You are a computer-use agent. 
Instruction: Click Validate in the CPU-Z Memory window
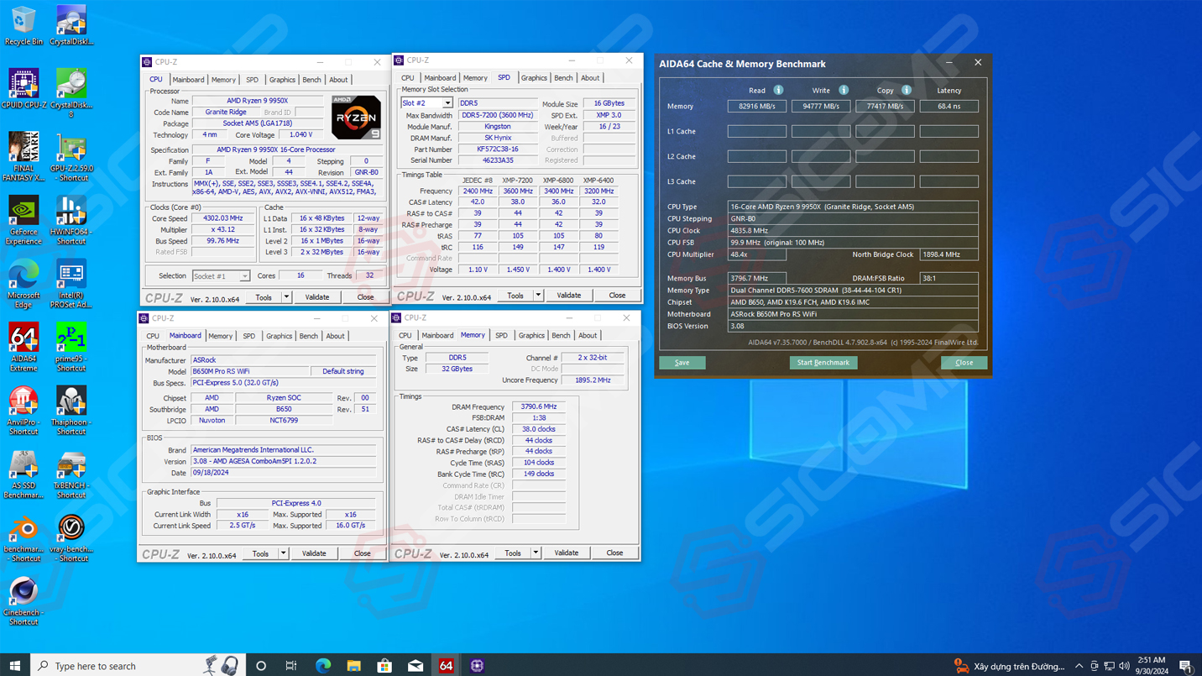[x=566, y=553]
